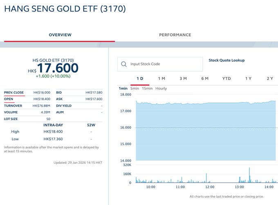Choose the 15min chart interval
The width and height of the screenshot is (278, 205).
coord(147,89)
